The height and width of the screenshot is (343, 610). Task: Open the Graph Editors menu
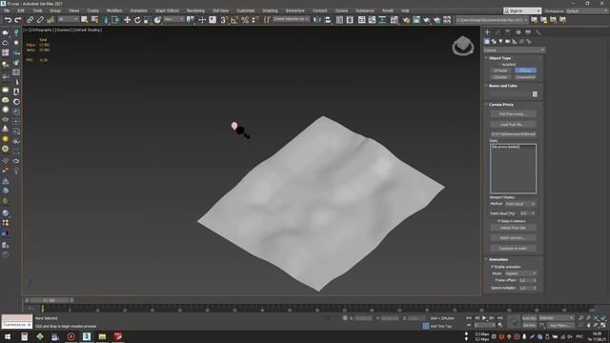(167, 10)
